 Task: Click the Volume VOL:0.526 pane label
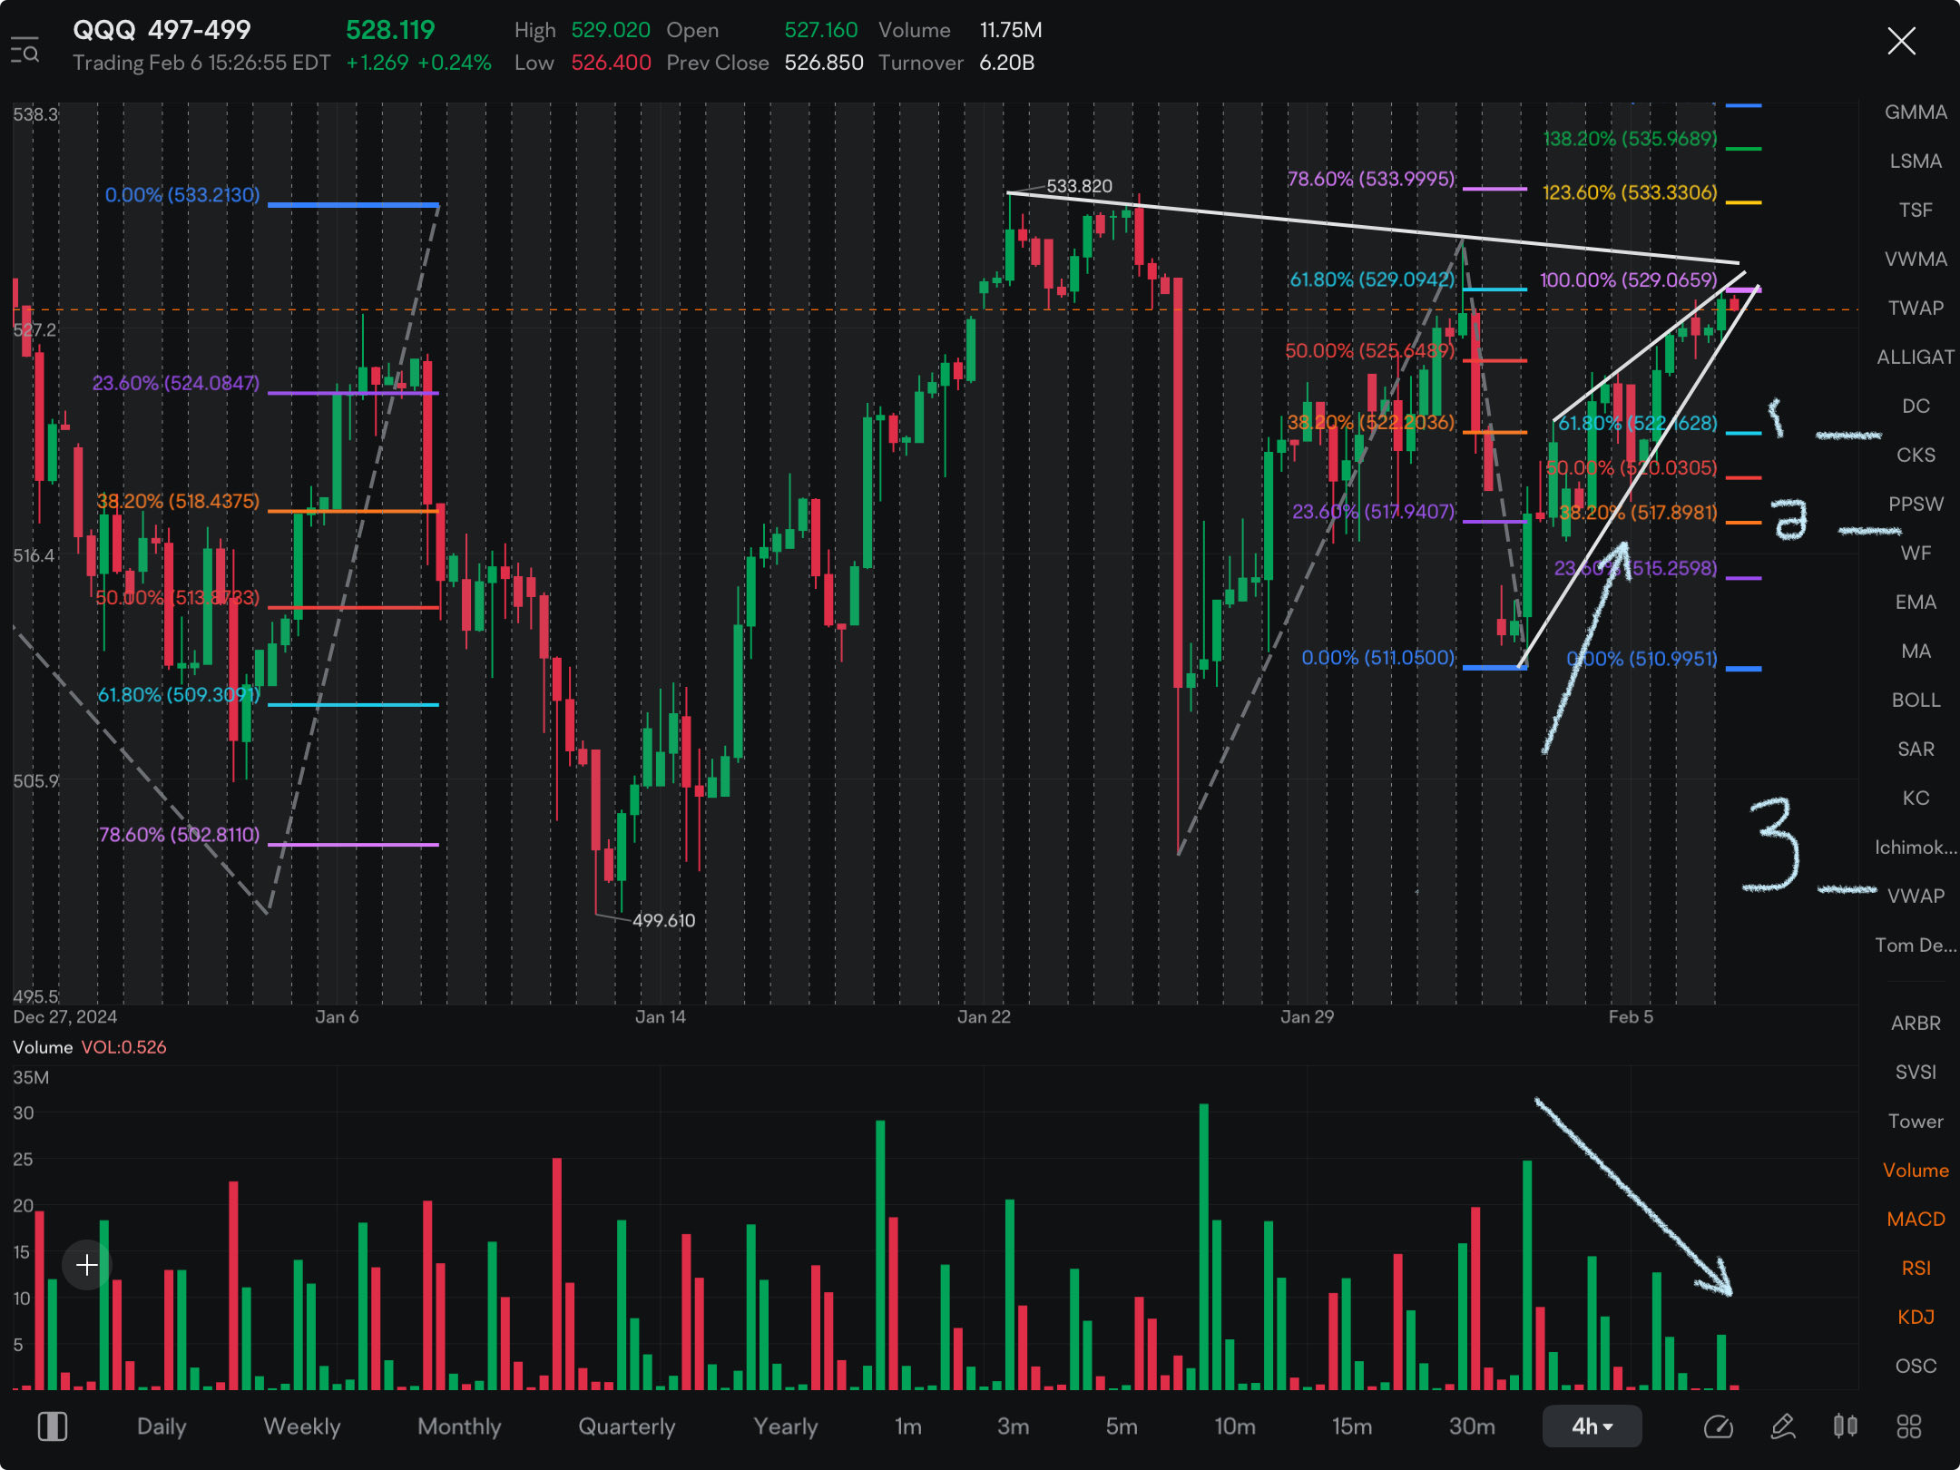point(90,1047)
